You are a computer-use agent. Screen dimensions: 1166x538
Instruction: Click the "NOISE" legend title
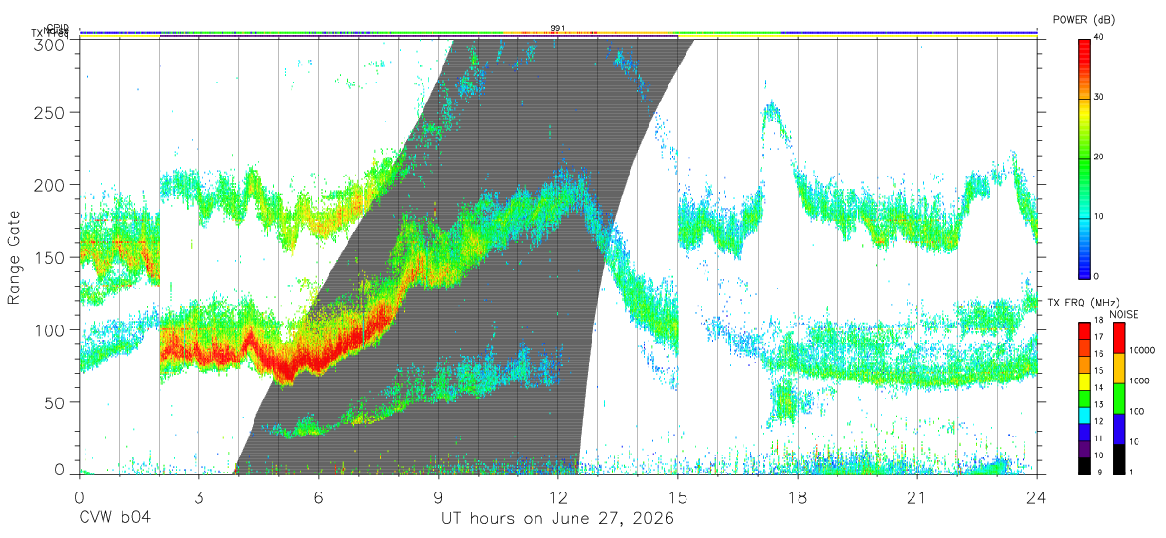[x=1124, y=314]
